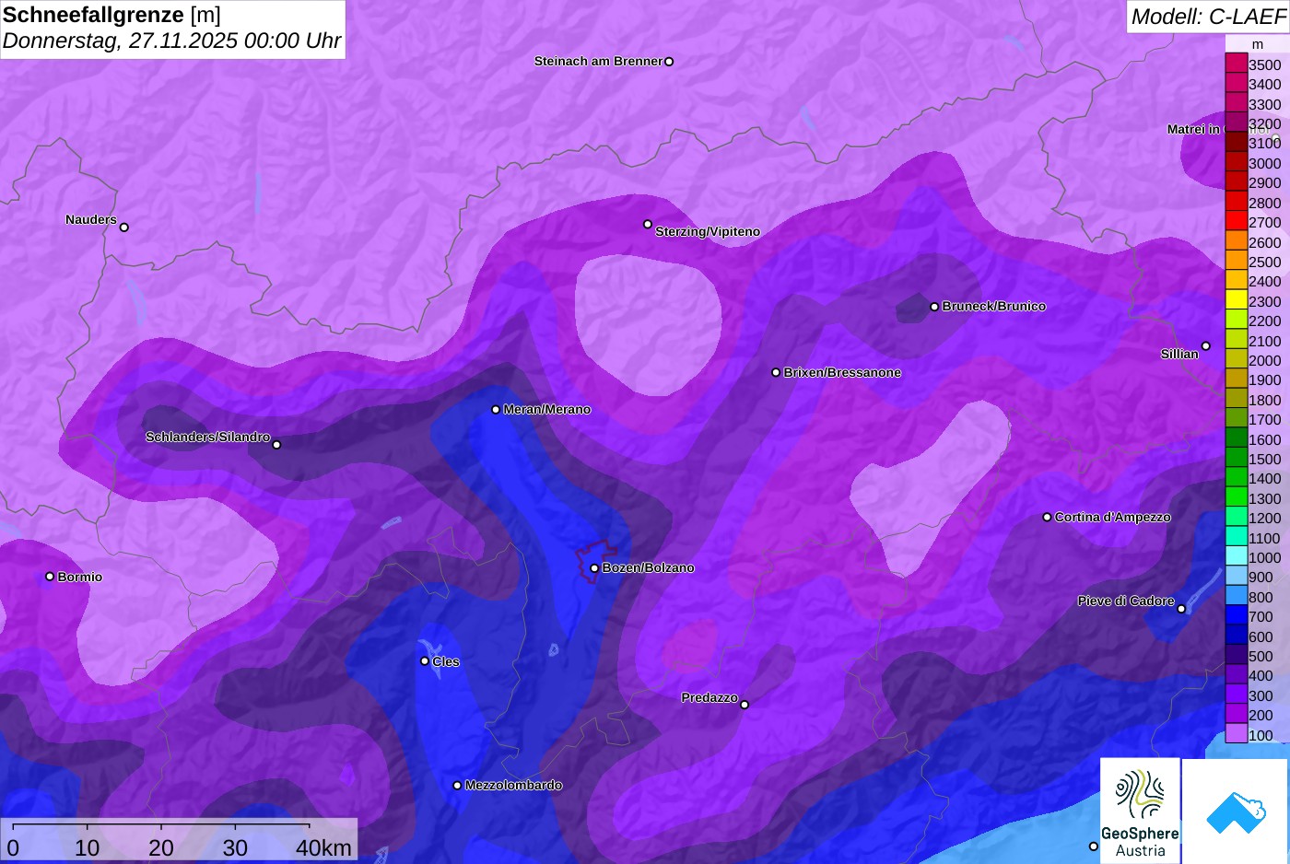1290x864 pixels.
Task: Select the 100 m light purple legend swatch
Action: (x=1237, y=733)
